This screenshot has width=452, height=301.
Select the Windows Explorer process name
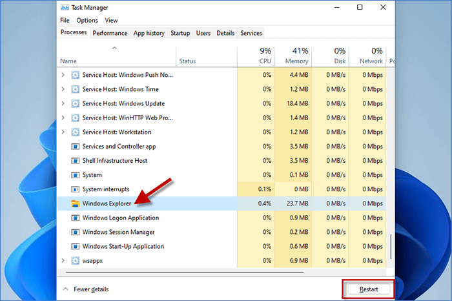tap(107, 203)
